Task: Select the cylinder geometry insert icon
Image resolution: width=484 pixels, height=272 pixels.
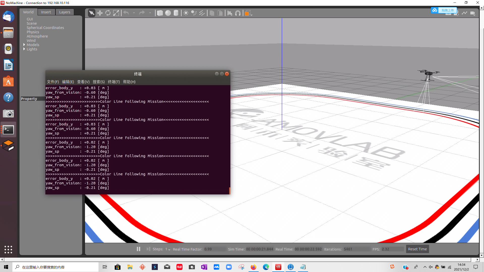Action: tap(176, 13)
